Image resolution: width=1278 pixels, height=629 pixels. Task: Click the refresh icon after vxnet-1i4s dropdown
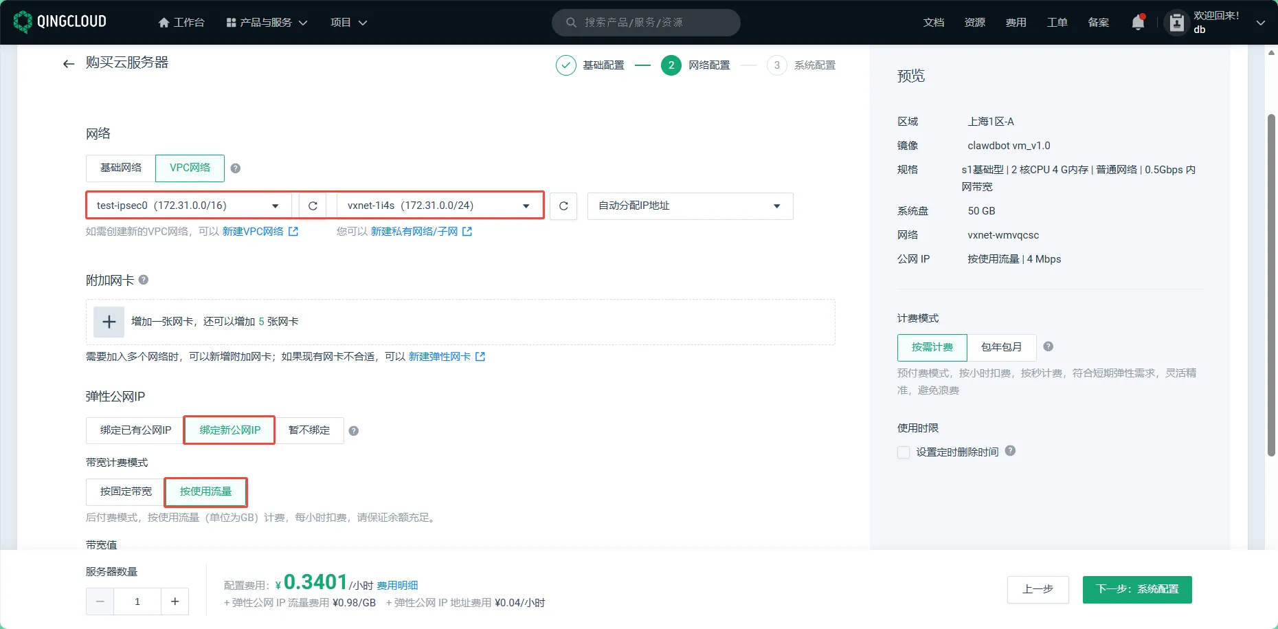click(x=563, y=206)
